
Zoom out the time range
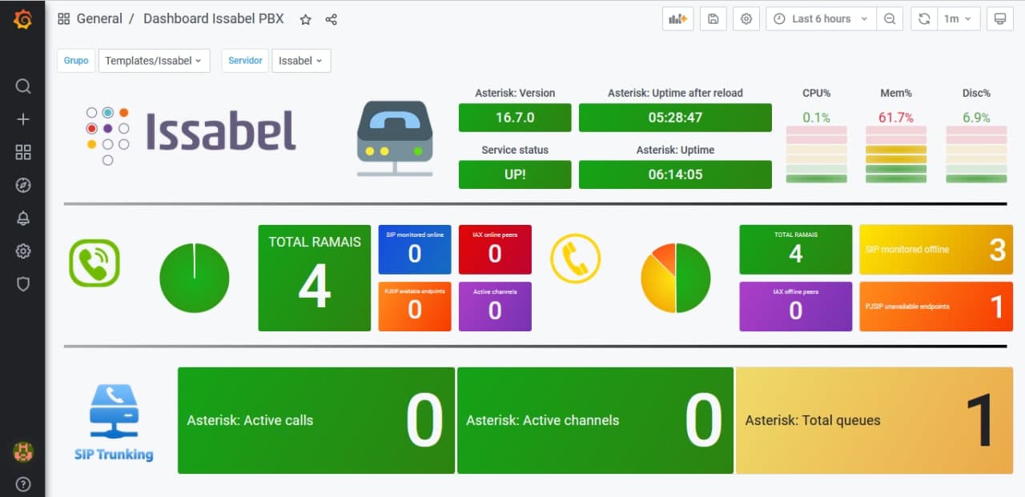tap(889, 18)
